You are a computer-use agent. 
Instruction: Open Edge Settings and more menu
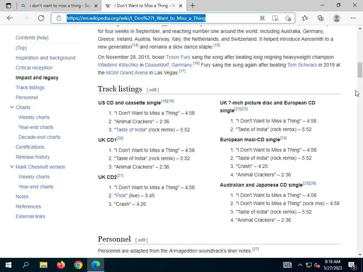coord(353,18)
